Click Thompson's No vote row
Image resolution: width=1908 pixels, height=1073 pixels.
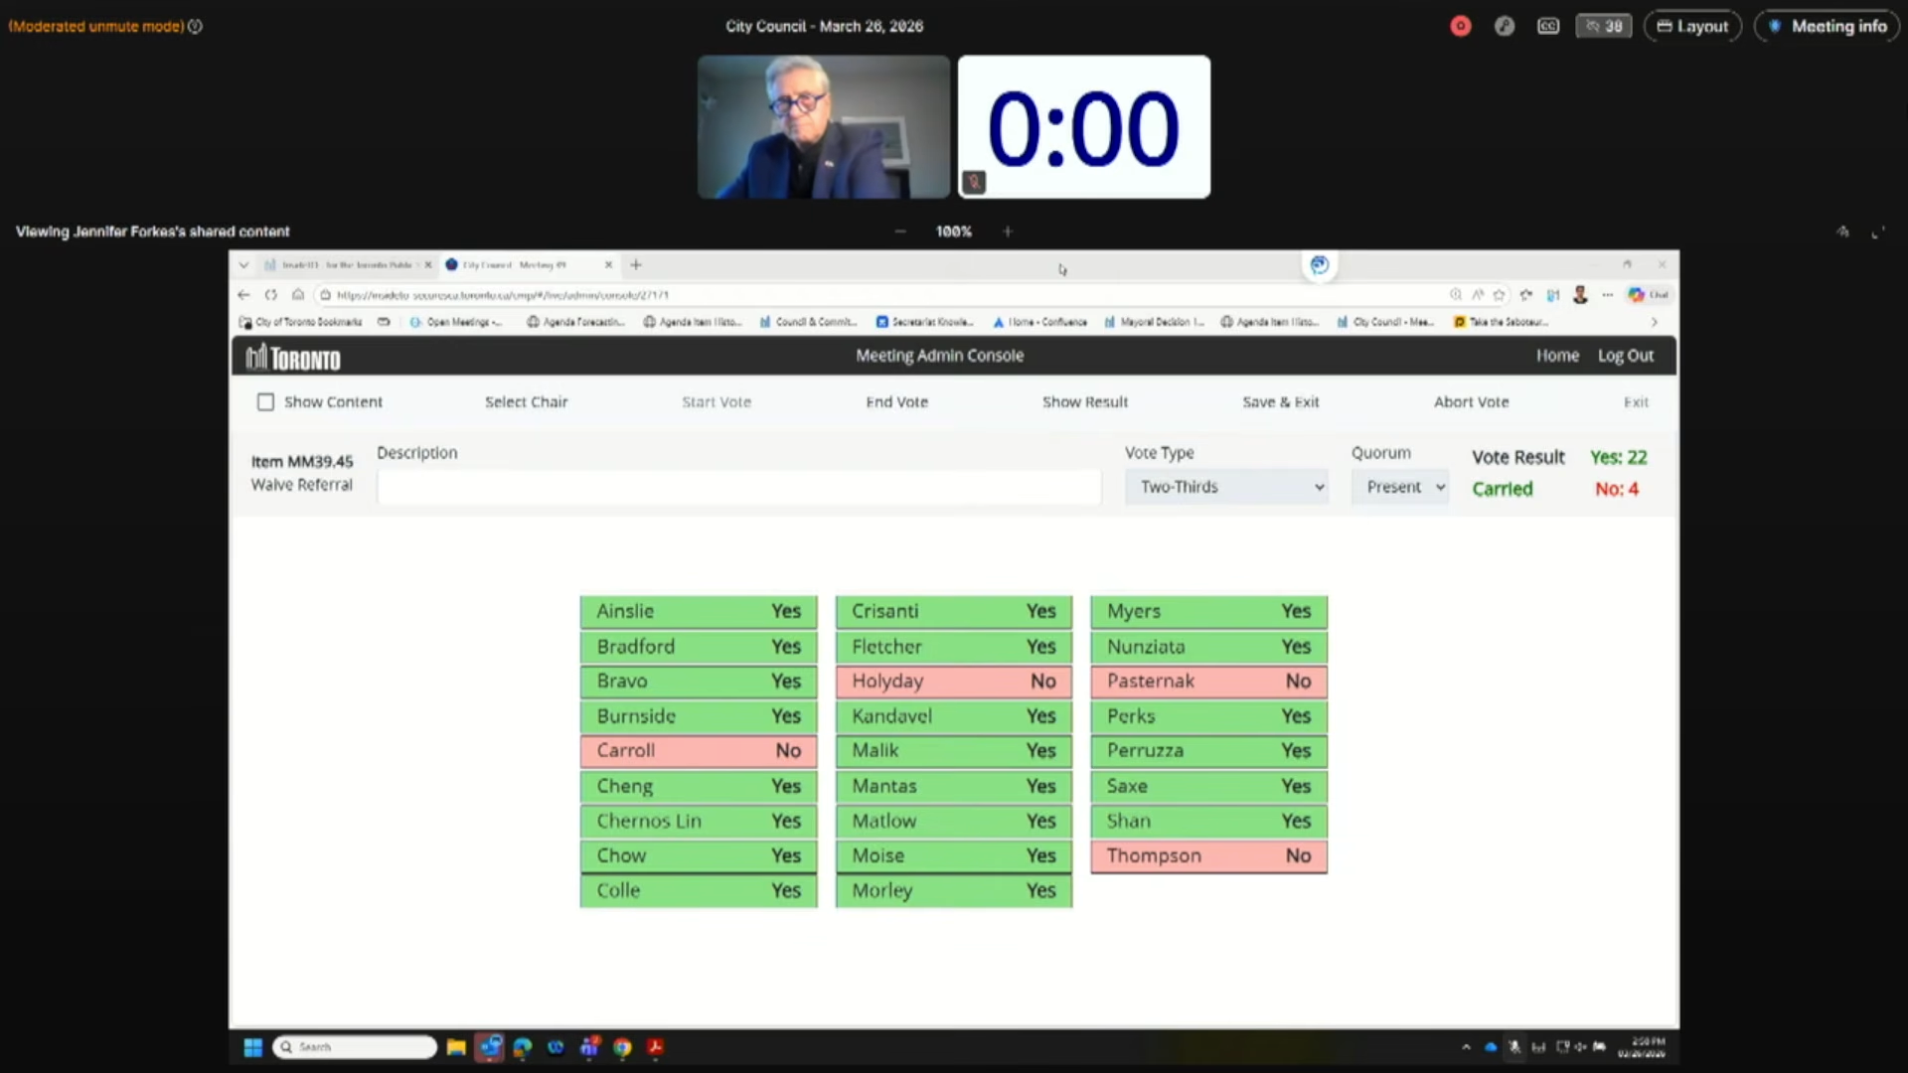click(1209, 856)
